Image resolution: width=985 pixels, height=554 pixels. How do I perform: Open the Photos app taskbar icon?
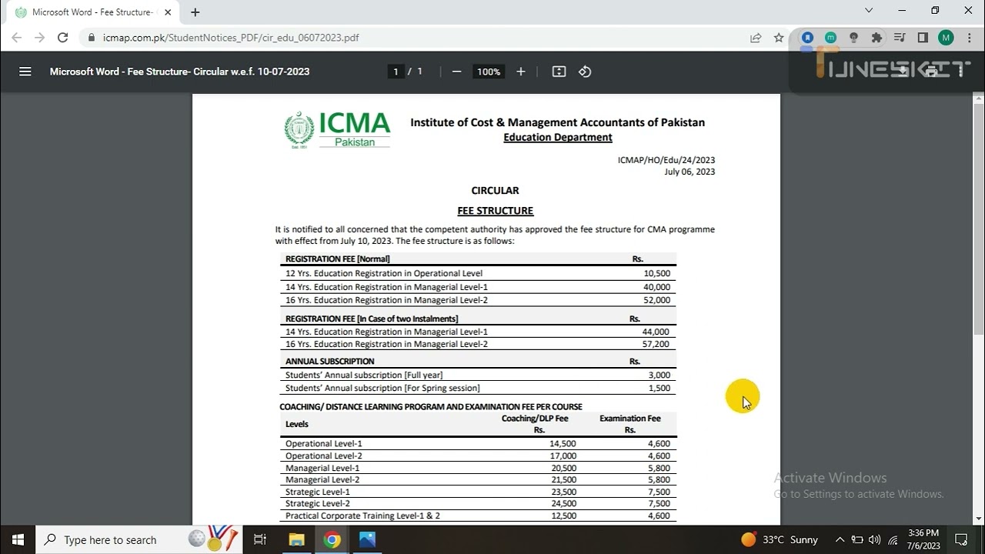[x=367, y=539]
